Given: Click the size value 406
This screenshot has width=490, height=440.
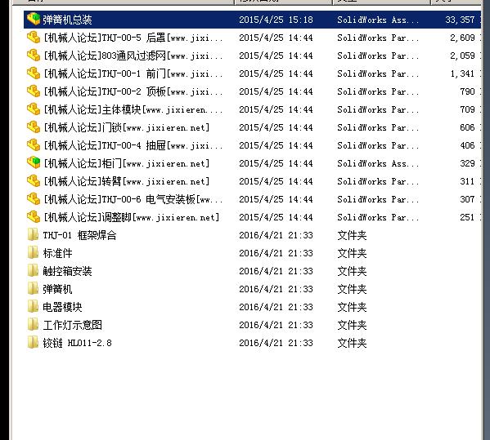Looking at the screenshot, I should (x=467, y=145).
